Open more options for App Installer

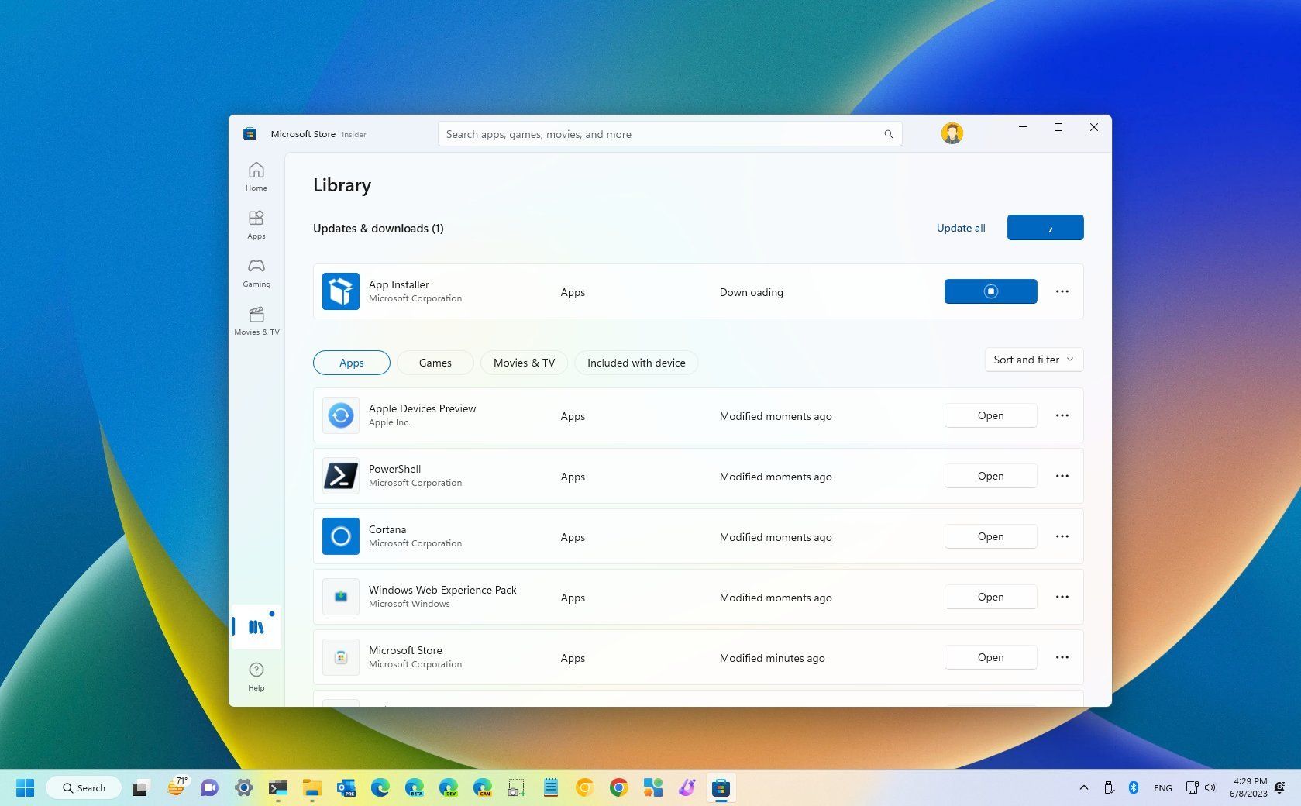point(1062,291)
